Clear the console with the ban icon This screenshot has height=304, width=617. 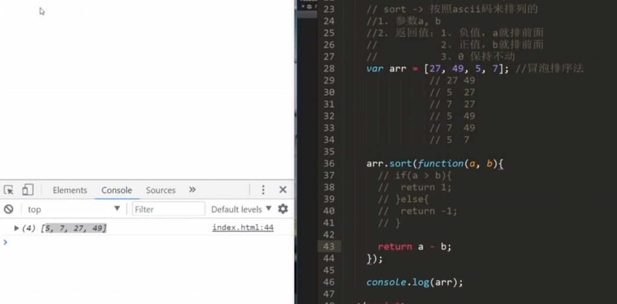[x=9, y=209]
